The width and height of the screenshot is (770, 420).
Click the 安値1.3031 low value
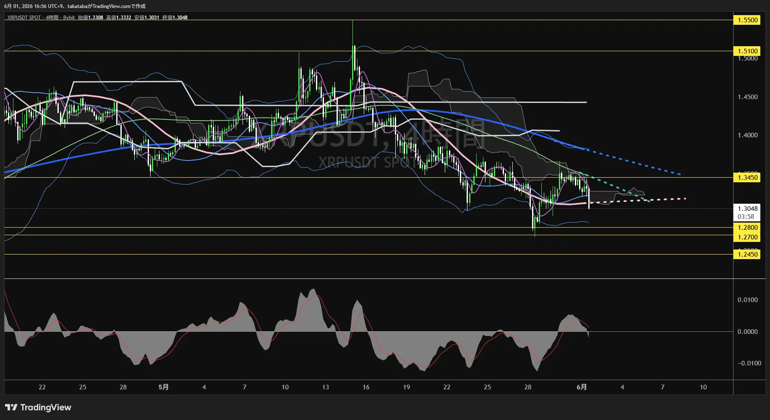point(147,18)
